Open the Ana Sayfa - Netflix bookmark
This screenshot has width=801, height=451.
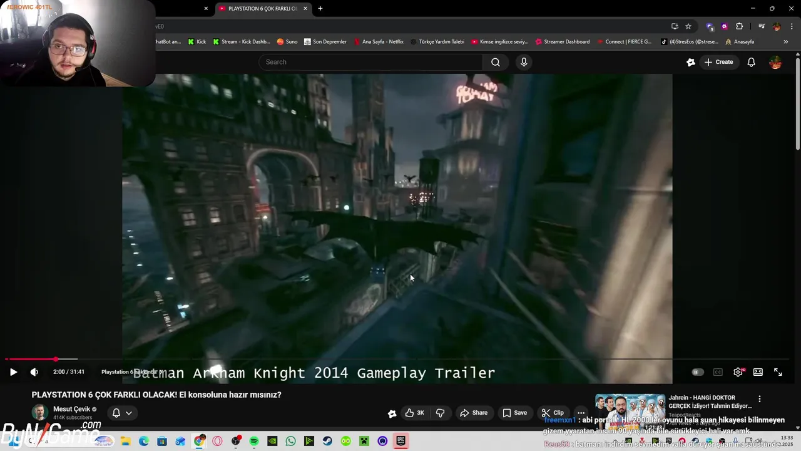pos(379,42)
